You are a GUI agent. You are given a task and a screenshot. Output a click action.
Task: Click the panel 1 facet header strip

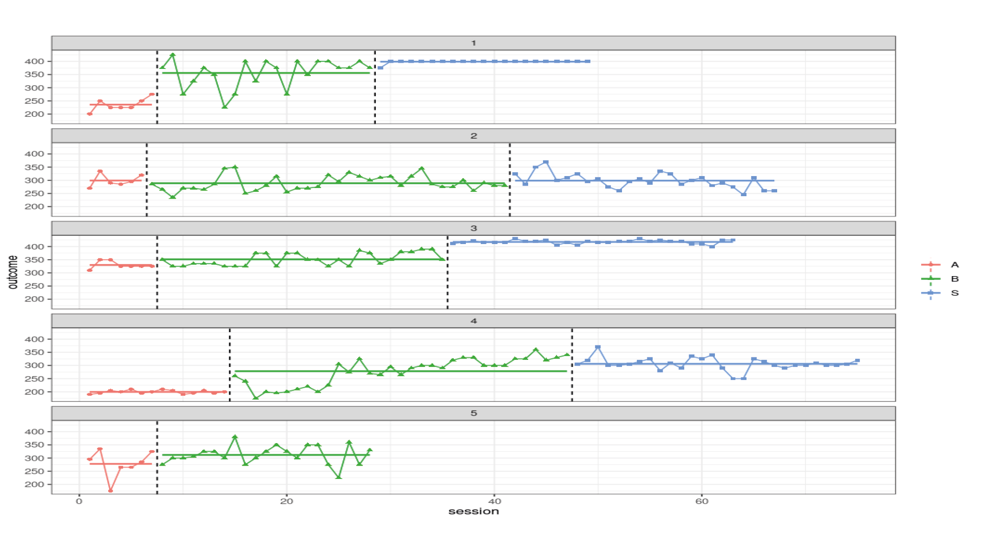(473, 43)
